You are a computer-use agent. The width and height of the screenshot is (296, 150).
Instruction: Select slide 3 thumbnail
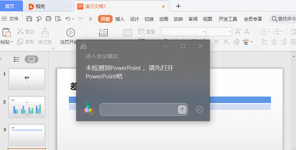[x=27, y=135]
